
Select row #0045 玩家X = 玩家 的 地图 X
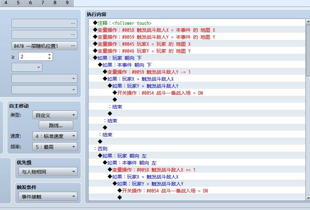click(x=197, y=44)
